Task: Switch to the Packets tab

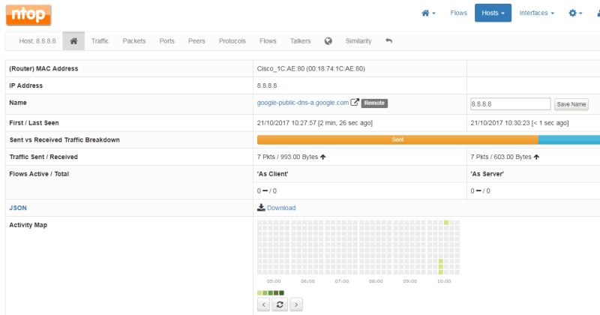Action: point(134,41)
